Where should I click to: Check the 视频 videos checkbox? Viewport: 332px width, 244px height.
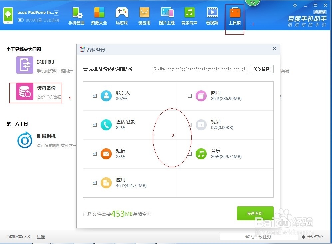coord(190,125)
